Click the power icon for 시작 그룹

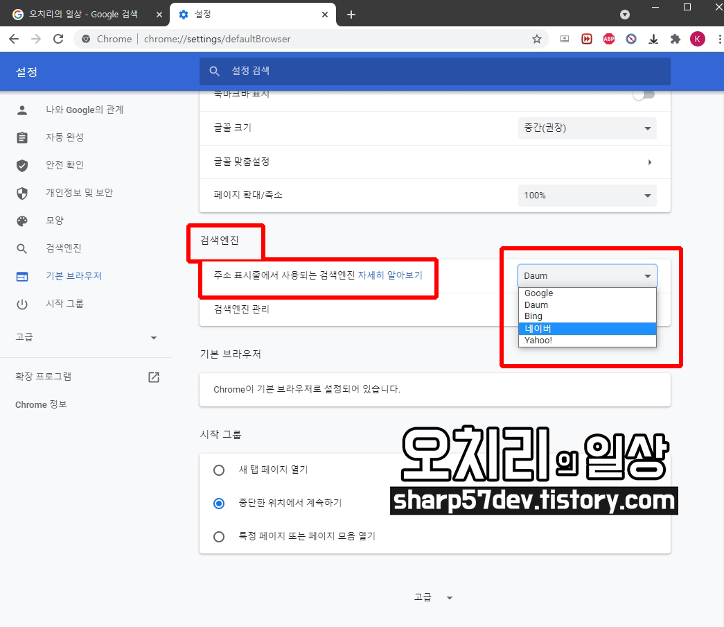coord(22,304)
